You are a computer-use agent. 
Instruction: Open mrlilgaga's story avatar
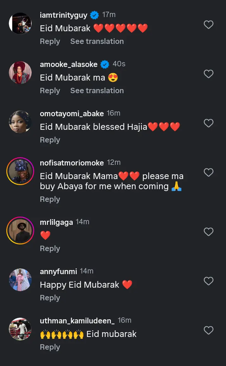(20, 231)
